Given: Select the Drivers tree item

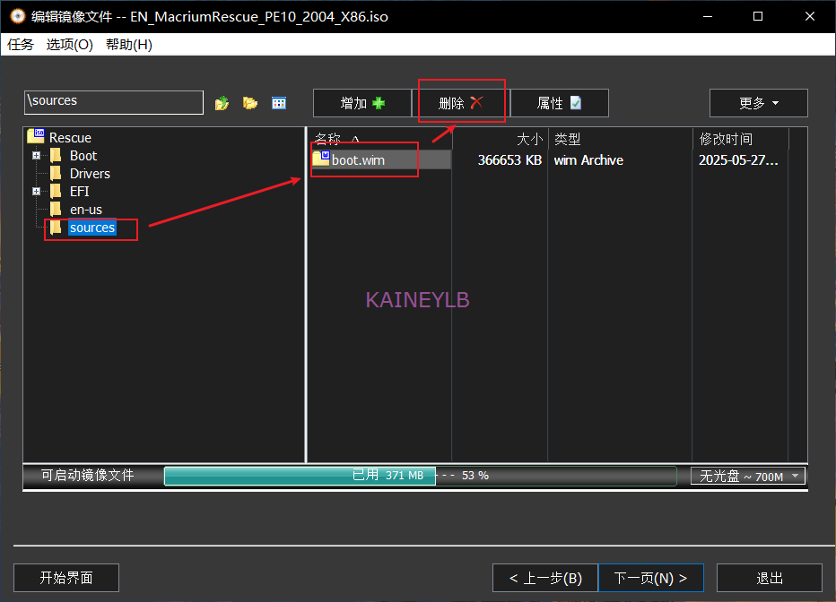Looking at the screenshot, I should tap(90, 174).
